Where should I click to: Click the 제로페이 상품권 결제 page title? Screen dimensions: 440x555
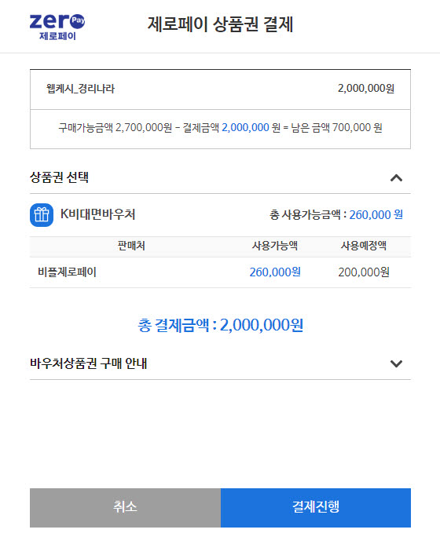point(220,24)
